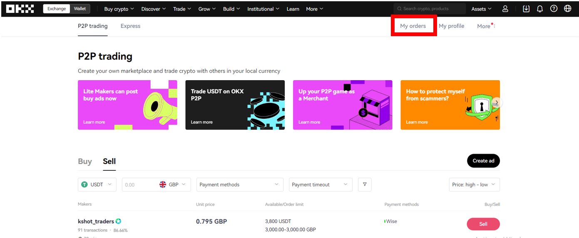Open the Price: high - low sort dropdown

tap(474, 184)
